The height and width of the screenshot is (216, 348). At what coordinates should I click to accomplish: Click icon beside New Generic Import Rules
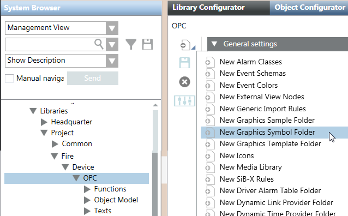pyautogui.click(x=210, y=109)
